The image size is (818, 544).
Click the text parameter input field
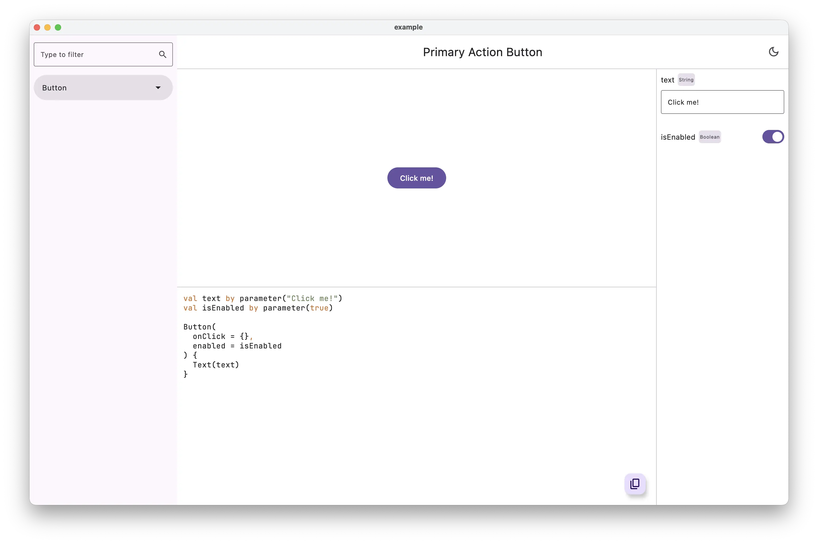[x=722, y=102]
